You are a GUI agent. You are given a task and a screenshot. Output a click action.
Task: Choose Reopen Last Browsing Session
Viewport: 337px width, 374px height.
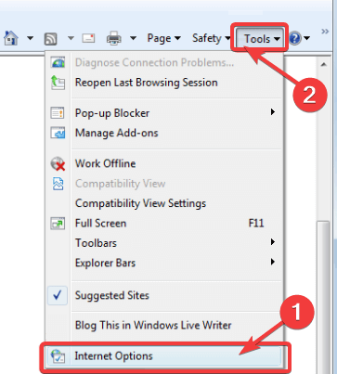163,83
